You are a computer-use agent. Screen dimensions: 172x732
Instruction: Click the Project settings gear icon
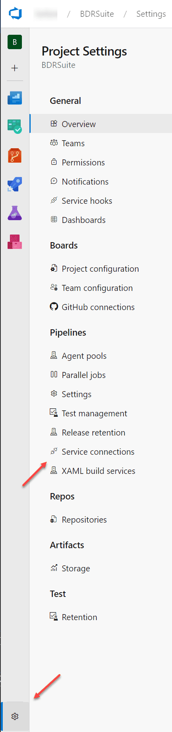tap(15, 716)
